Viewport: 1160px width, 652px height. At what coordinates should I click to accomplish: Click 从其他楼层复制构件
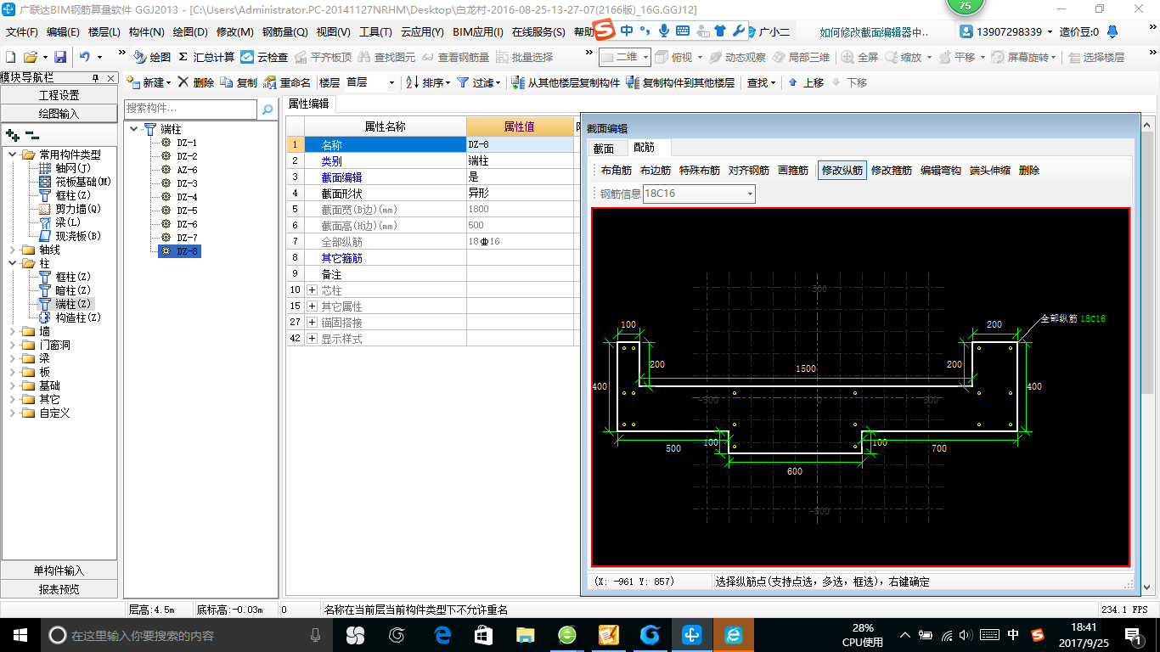[566, 82]
